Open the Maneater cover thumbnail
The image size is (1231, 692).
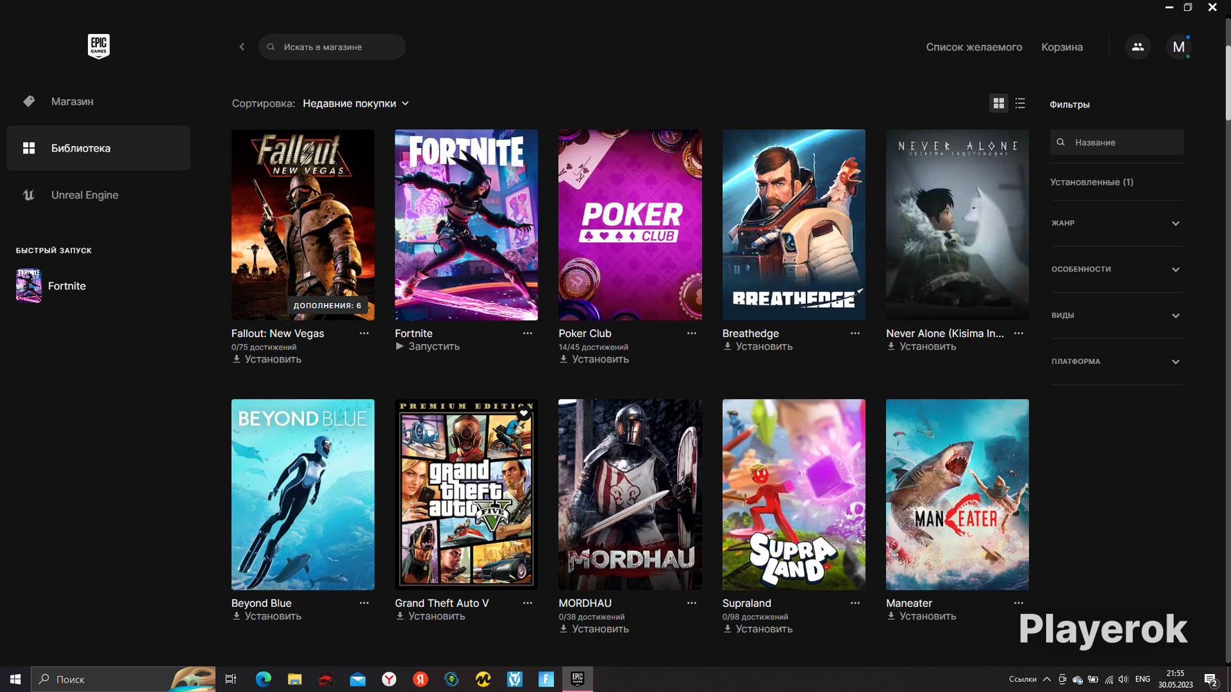point(958,495)
